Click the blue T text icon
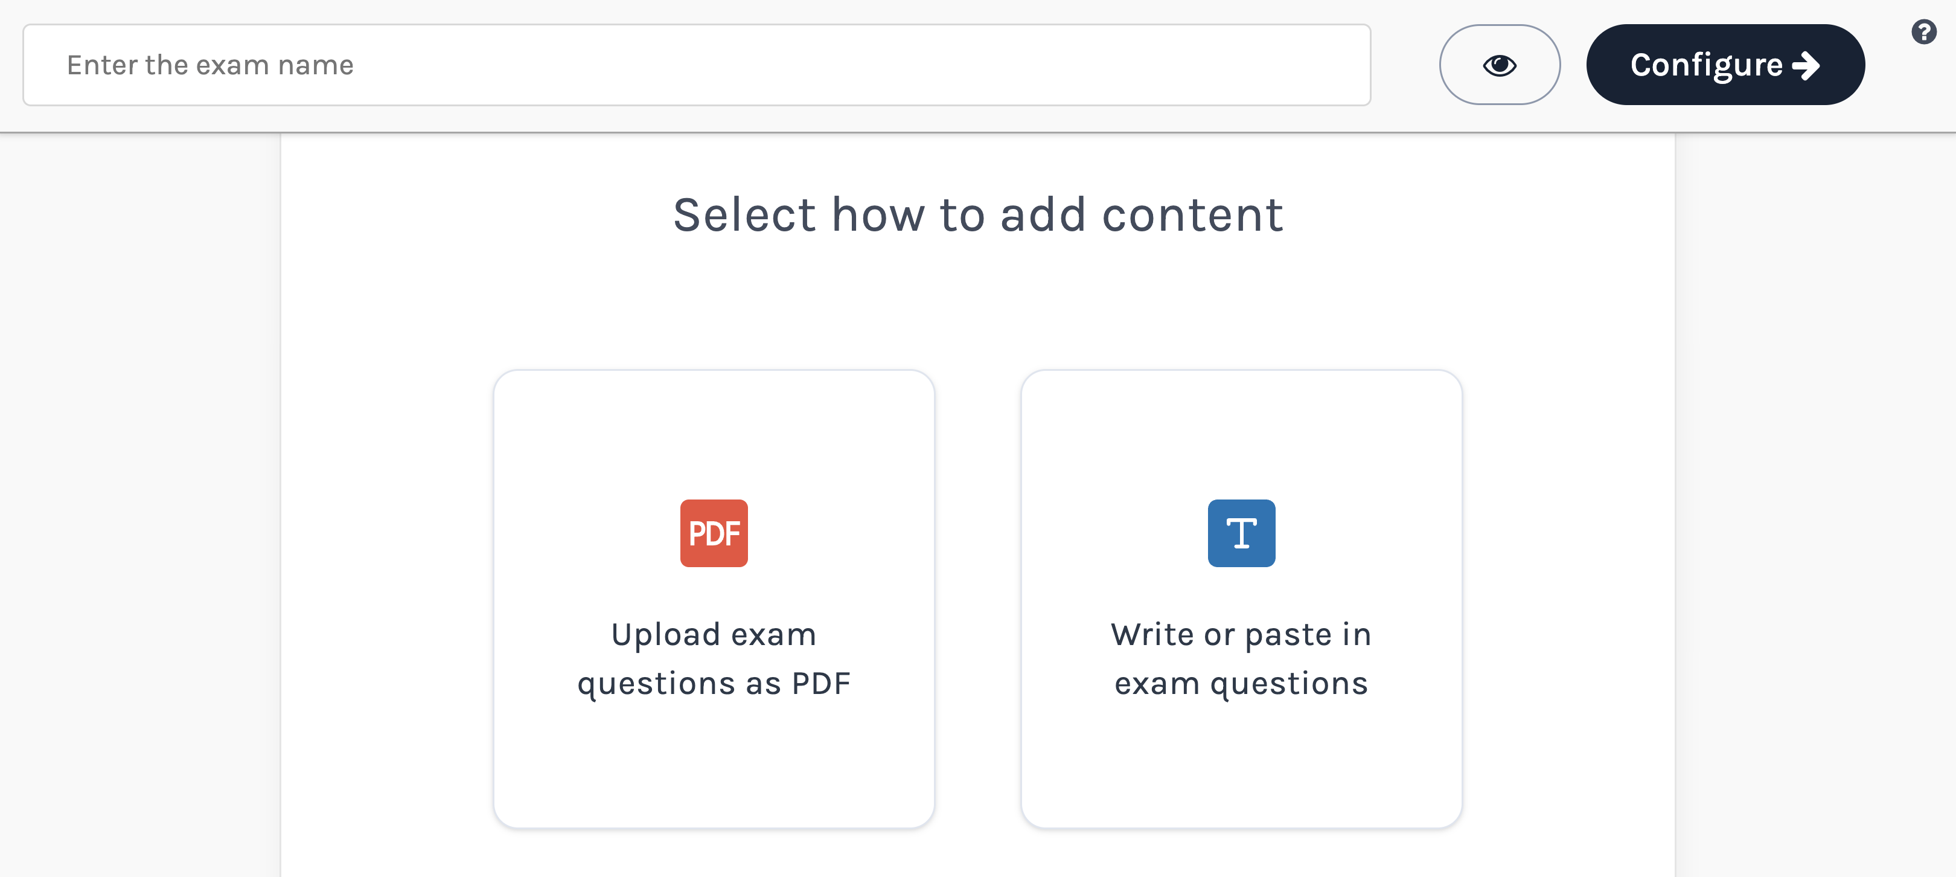 tap(1241, 533)
